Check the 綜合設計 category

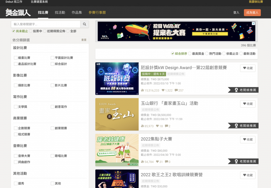[x=53, y=64]
